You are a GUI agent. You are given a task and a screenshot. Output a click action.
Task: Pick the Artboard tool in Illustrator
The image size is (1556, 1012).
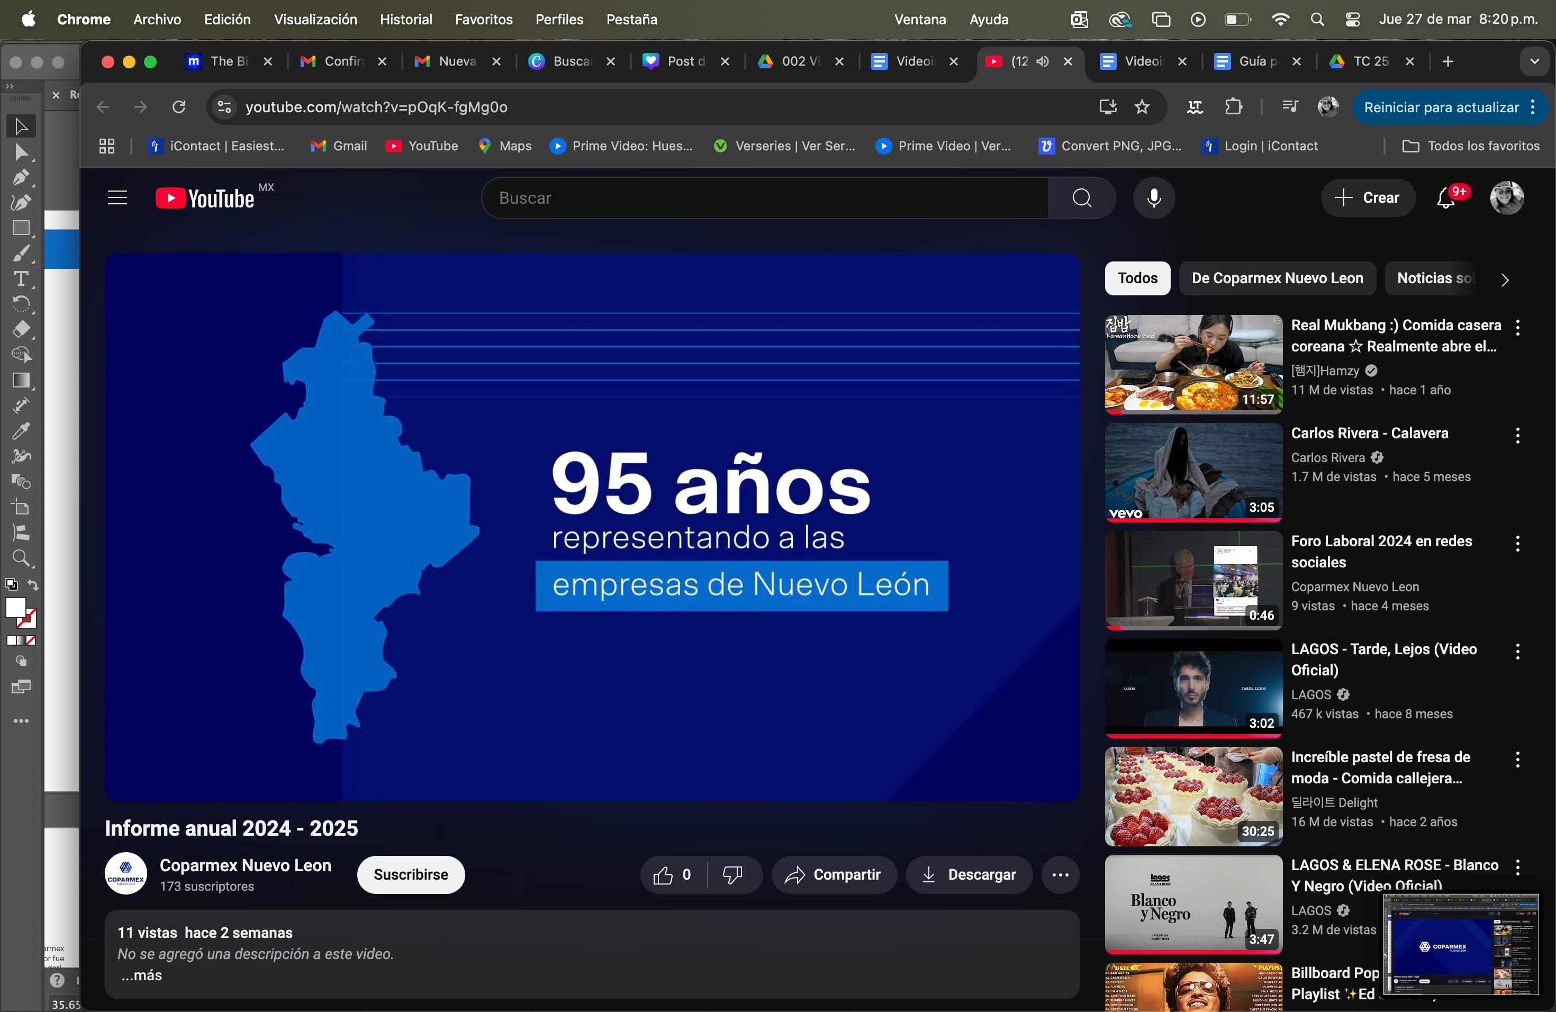pos(21,507)
